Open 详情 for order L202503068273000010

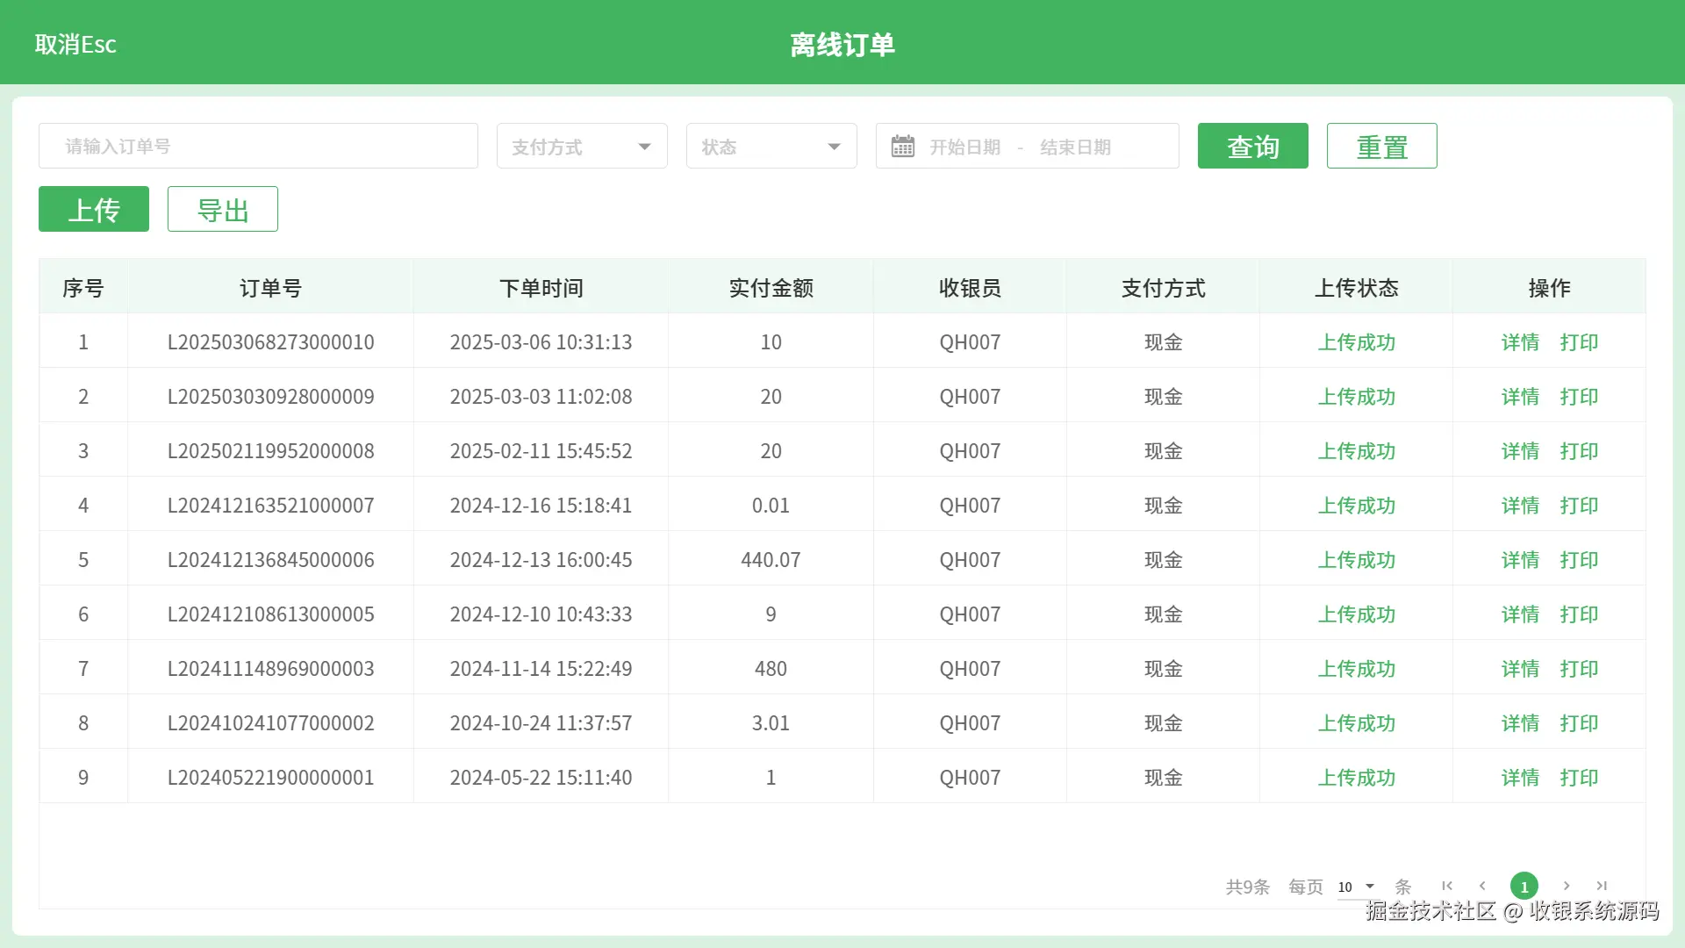pos(1520,342)
